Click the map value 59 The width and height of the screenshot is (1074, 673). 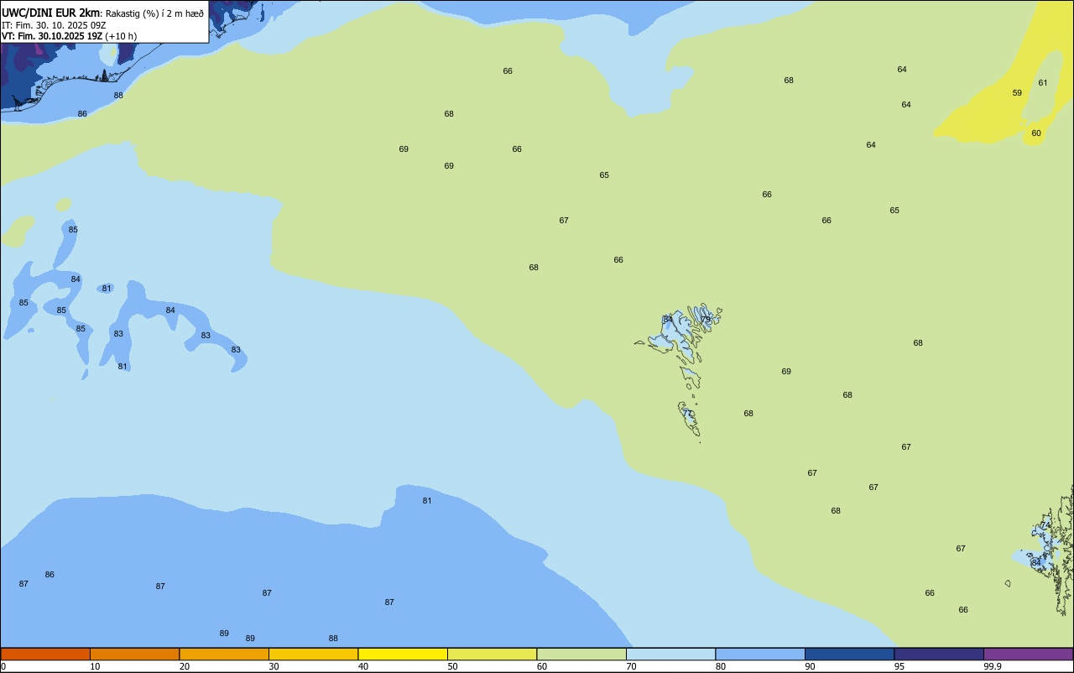tap(1017, 93)
